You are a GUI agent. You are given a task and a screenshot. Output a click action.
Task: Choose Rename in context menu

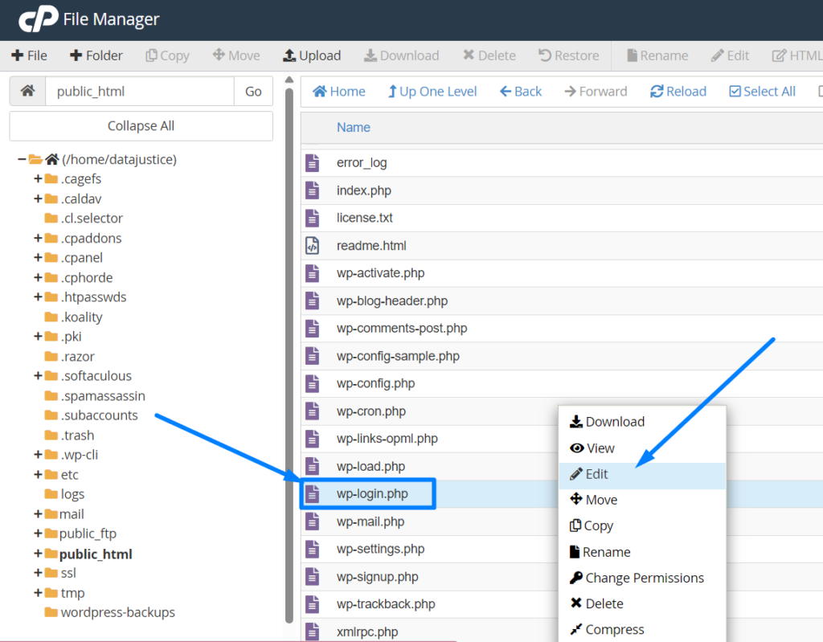point(642,552)
